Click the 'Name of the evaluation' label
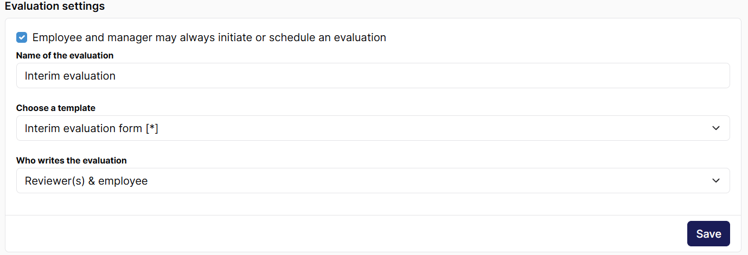Image resolution: width=748 pixels, height=255 pixels. 65,55
